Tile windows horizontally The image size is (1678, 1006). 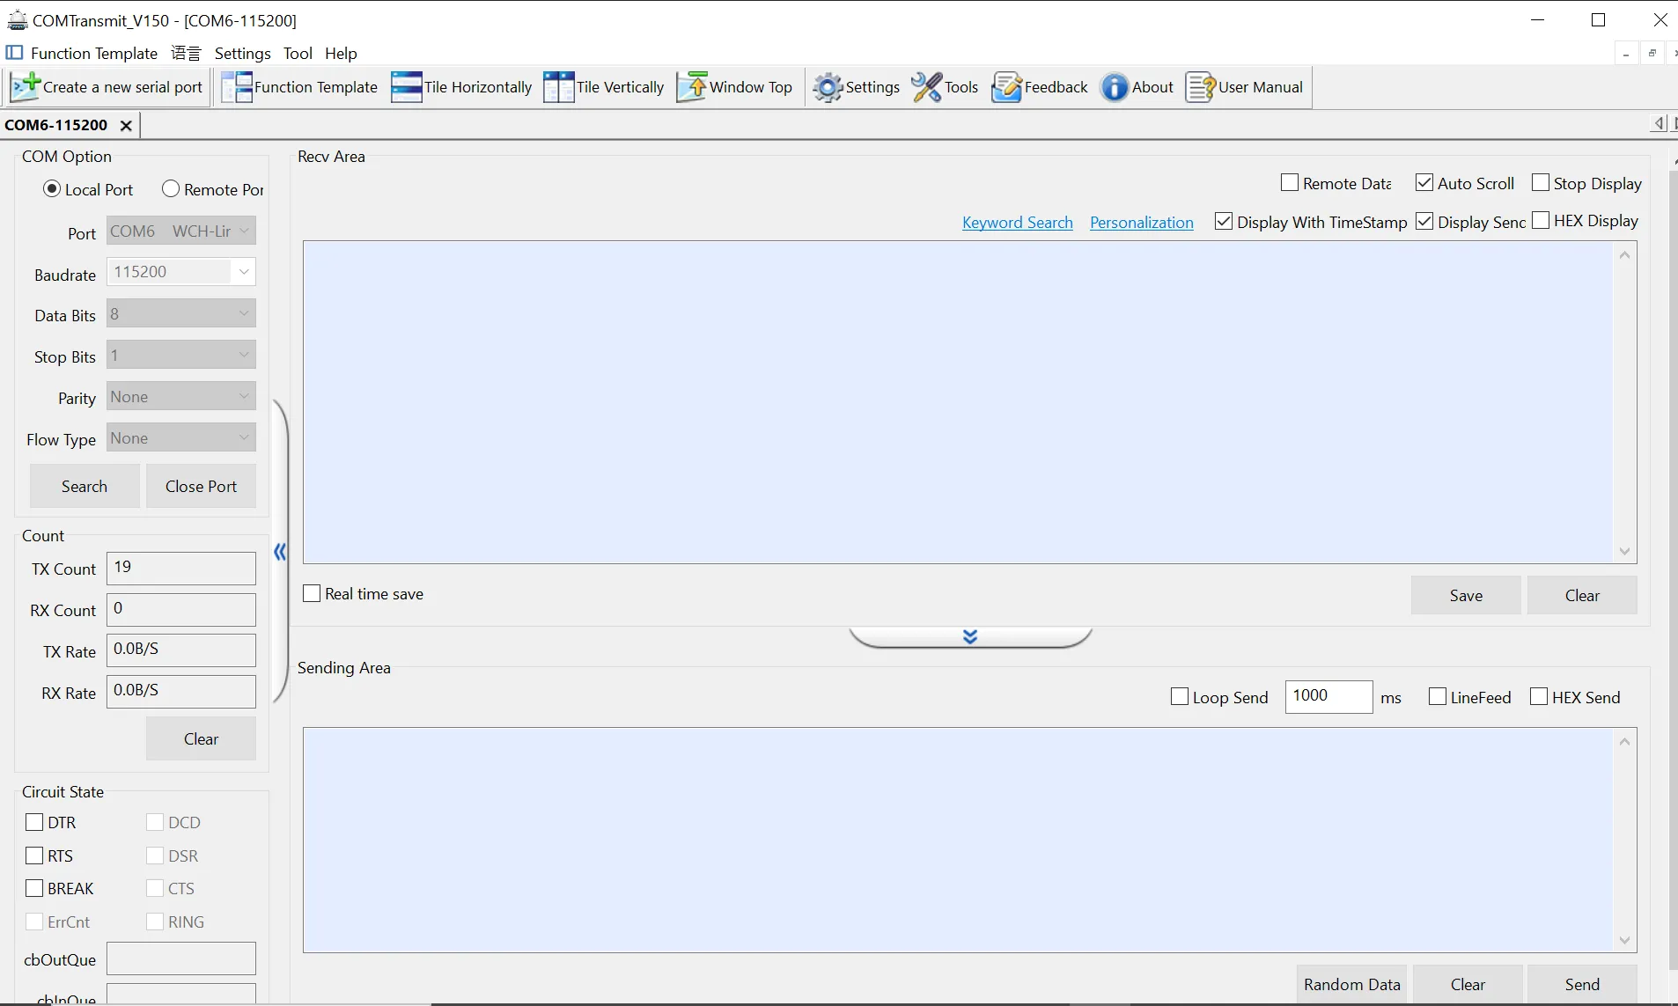[462, 86]
